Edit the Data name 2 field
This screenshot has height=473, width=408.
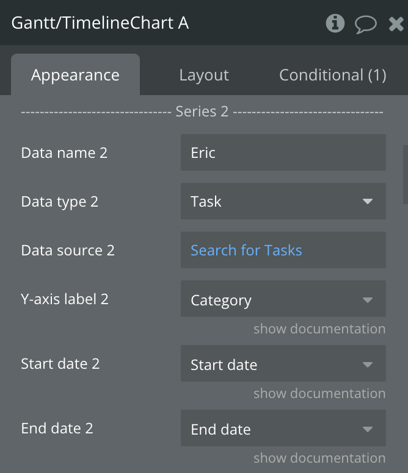[283, 152]
